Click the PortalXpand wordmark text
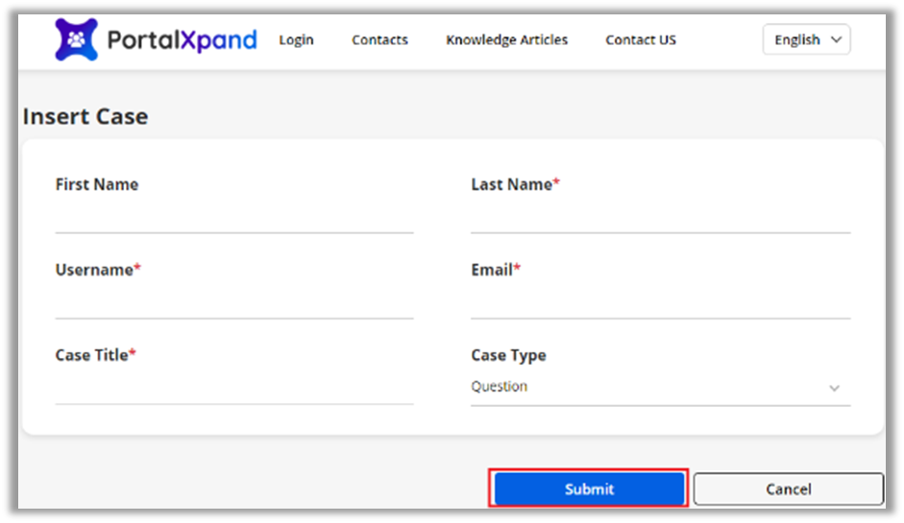 click(x=182, y=40)
